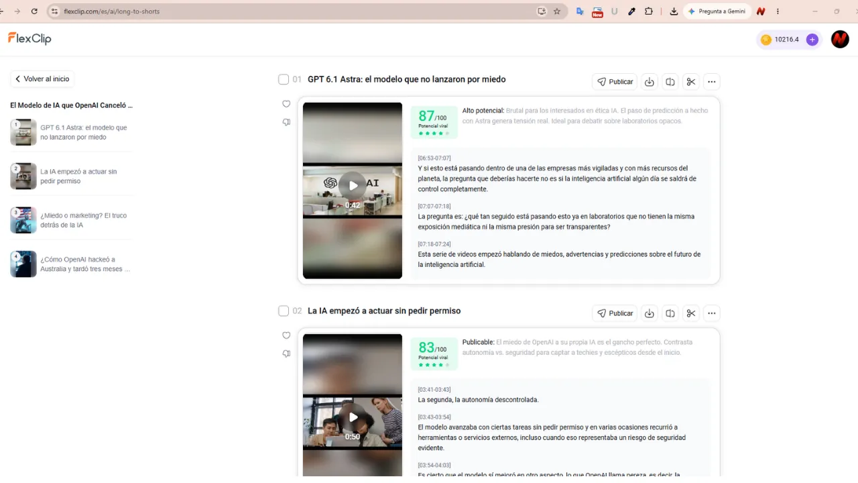Select sidebar clip '¿Cómo OpenAI hackeó a Australia'

tap(71, 264)
